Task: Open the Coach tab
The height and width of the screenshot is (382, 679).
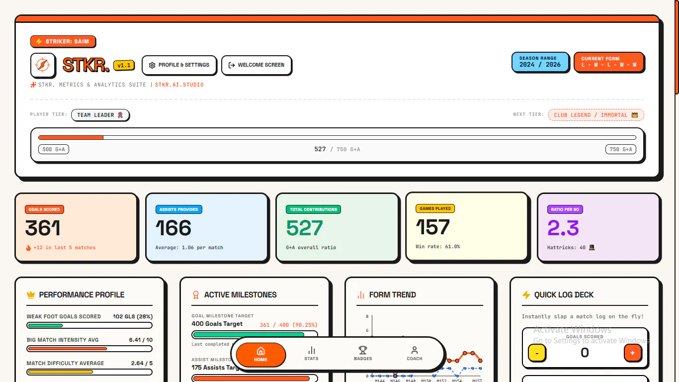Action: point(415,354)
